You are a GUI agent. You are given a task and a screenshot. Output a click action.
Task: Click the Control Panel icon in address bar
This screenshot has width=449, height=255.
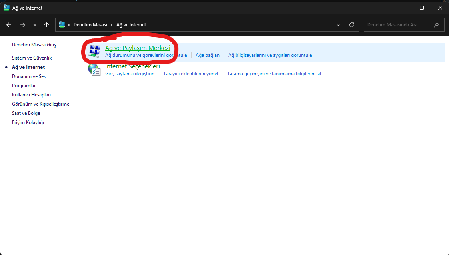[x=62, y=25]
